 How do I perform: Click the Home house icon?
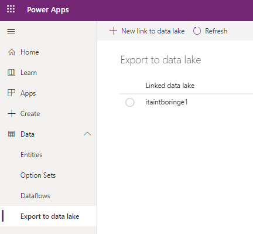tap(12, 52)
